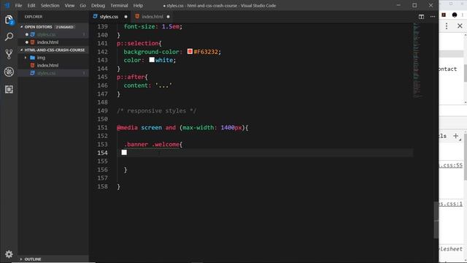Click line number 158 in the gutter
This screenshot has height=263, width=467.
pyautogui.click(x=102, y=187)
